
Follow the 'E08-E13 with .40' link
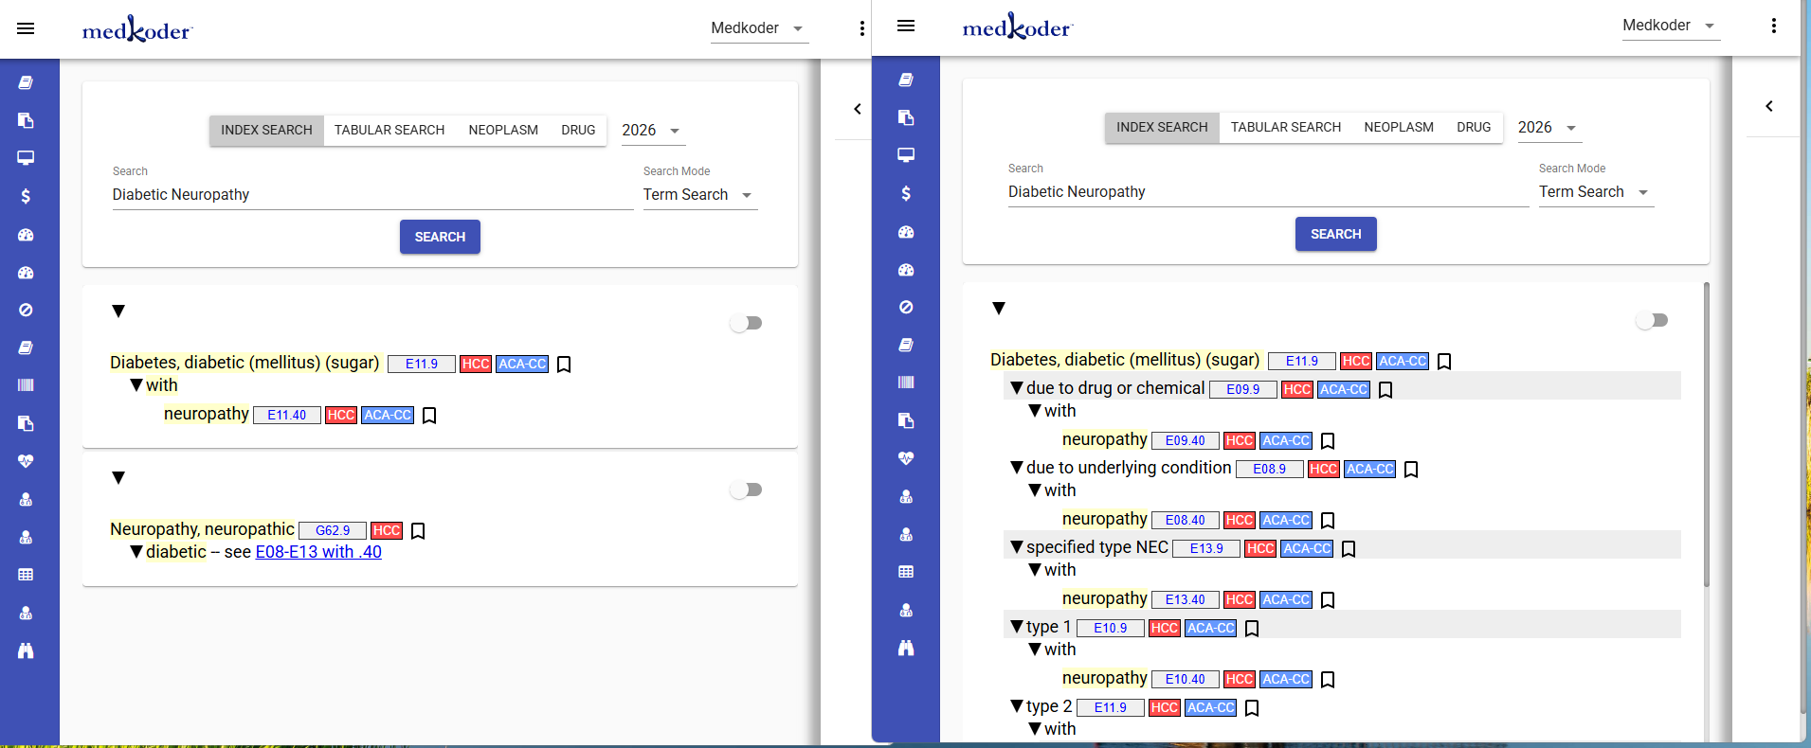point(318,552)
